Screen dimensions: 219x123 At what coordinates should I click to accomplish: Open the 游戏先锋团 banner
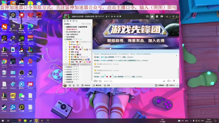[136, 34]
